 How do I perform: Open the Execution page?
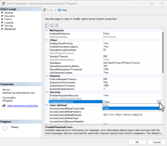(x=9, y=16)
